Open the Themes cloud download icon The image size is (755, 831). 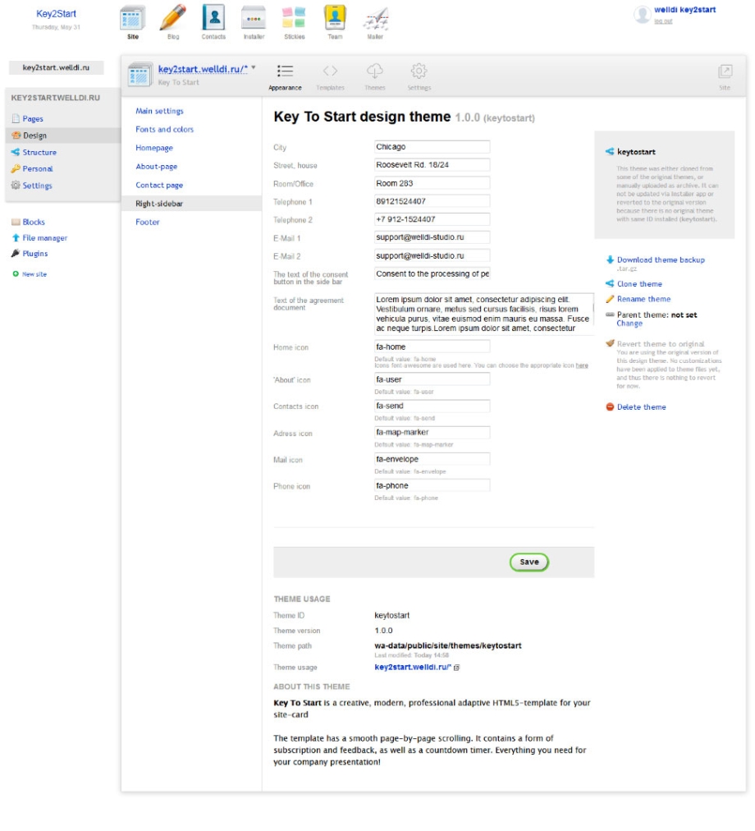tap(374, 71)
